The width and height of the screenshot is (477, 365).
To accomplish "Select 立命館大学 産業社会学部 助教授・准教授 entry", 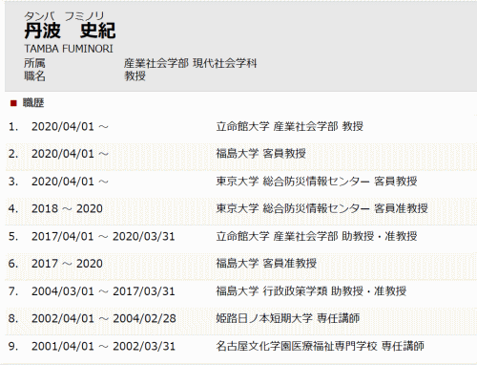I will [x=317, y=236].
